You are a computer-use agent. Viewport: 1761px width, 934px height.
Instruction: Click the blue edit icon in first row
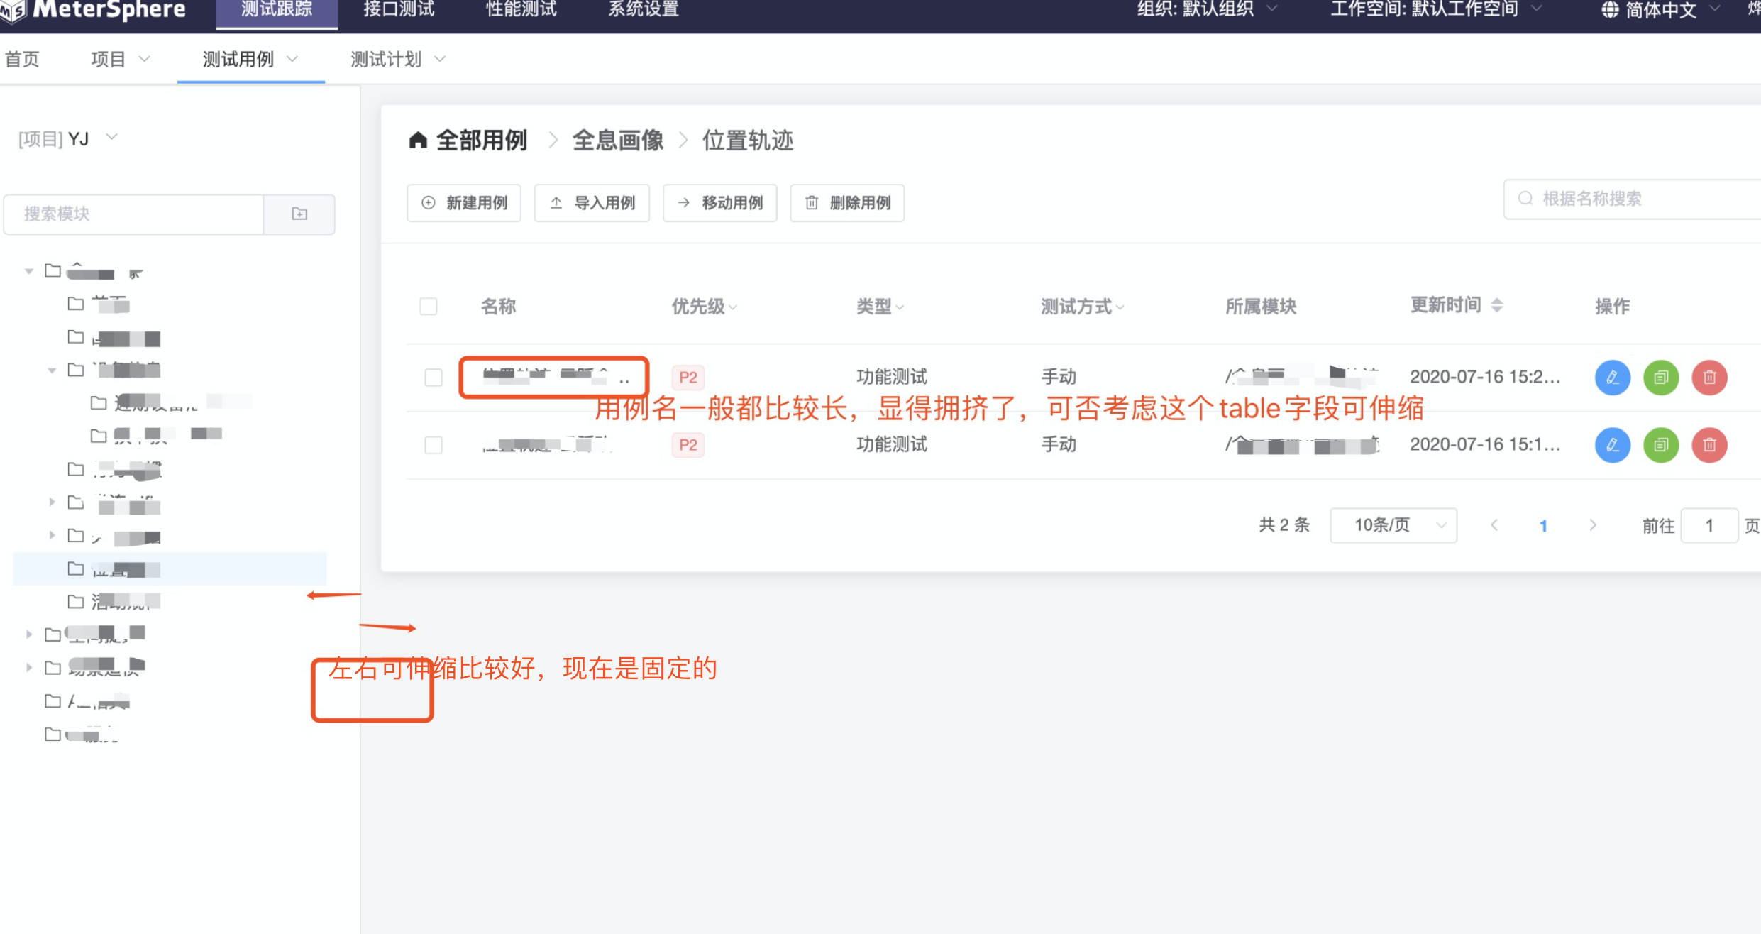point(1612,377)
